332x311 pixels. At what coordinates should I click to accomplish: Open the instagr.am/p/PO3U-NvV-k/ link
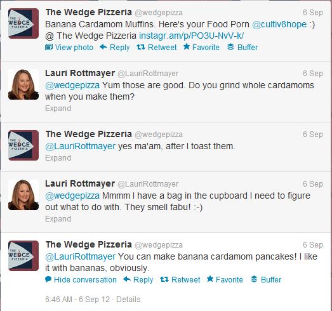coord(192,36)
